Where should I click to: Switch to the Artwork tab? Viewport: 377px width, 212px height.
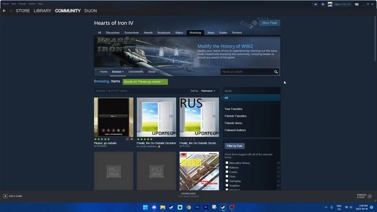click(x=148, y=33)
